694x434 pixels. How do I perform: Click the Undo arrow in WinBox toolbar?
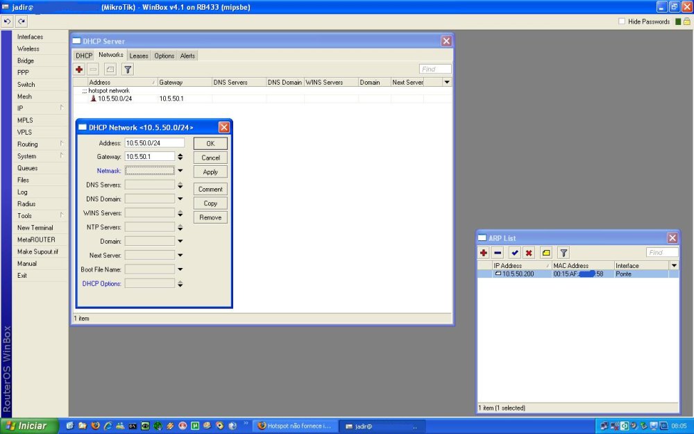pos(7,22)
